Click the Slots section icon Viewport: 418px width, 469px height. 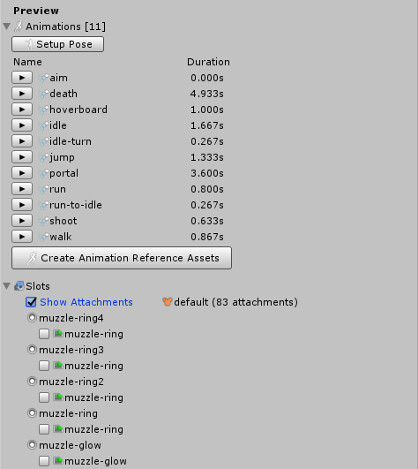point(19,286)
